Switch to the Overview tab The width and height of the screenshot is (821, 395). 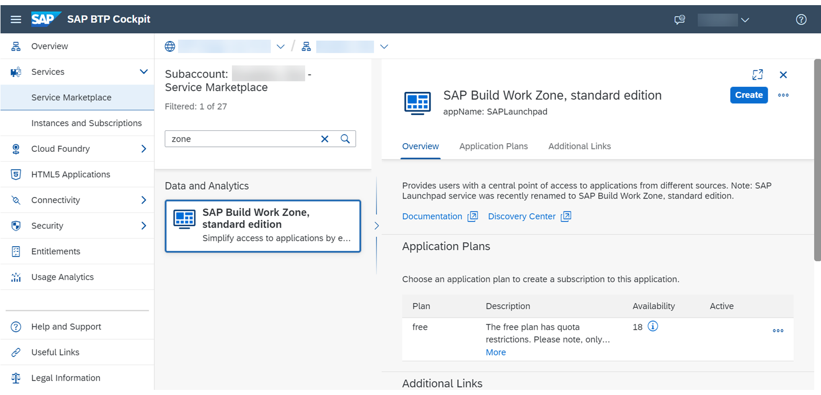point(420,146)
